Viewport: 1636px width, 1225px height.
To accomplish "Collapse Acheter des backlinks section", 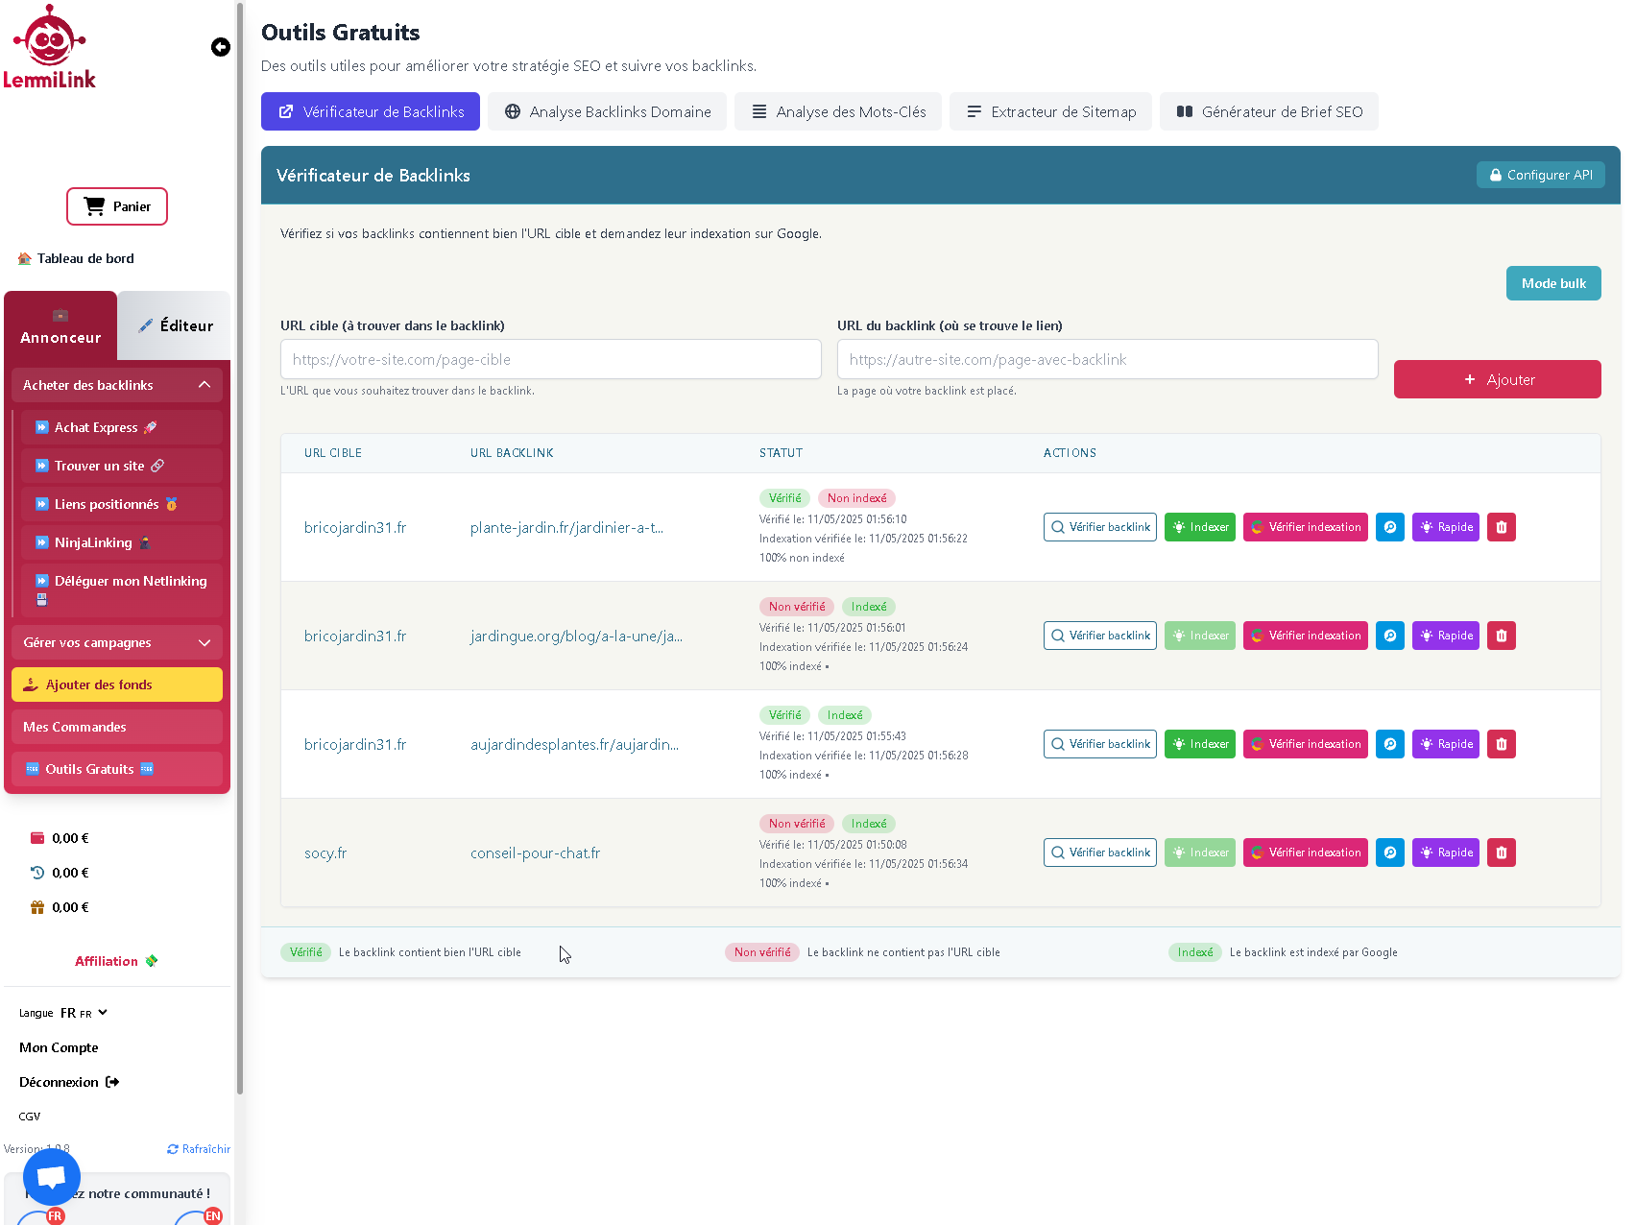I will coord(204,385).
